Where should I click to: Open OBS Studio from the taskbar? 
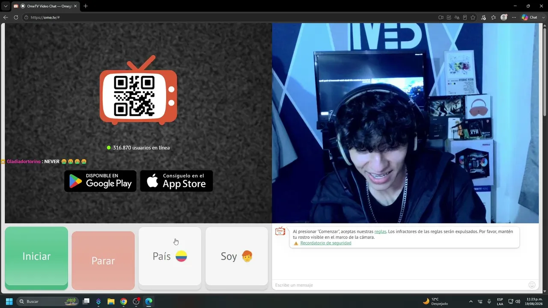[x=136, y=302]
